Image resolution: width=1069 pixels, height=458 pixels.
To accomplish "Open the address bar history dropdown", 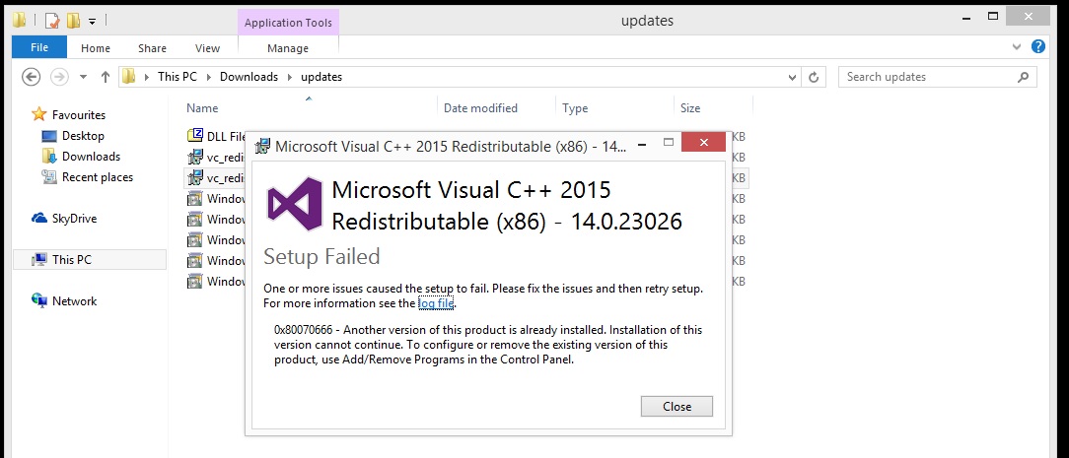I will click(x=792, y=77).
